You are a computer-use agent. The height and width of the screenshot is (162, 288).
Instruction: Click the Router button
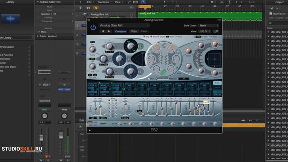tap(217, 83)
